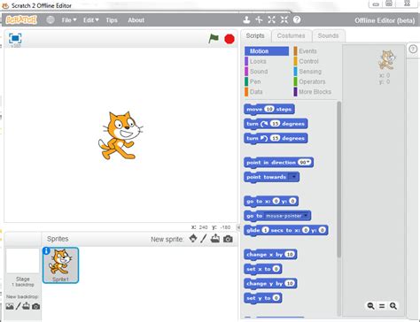Click the Block help question icon
The width and height of the screenshot is (420, 322).
point(297,19)
